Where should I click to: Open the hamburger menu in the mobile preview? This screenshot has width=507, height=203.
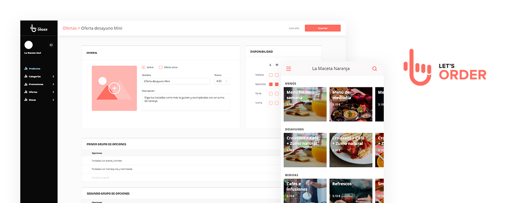[289, 69]
